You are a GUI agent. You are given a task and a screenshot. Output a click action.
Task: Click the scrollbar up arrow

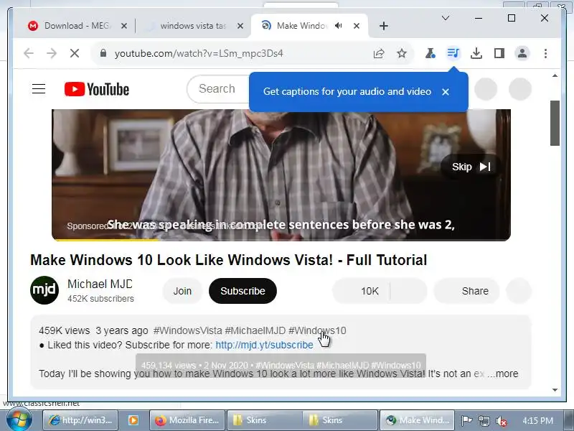click(555, 75)
